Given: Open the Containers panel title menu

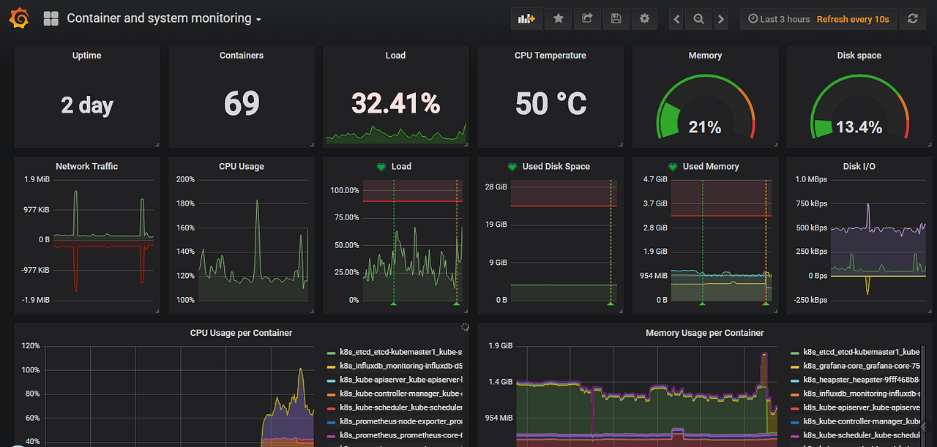Looking at the screenshot, I should pos(242,56).
